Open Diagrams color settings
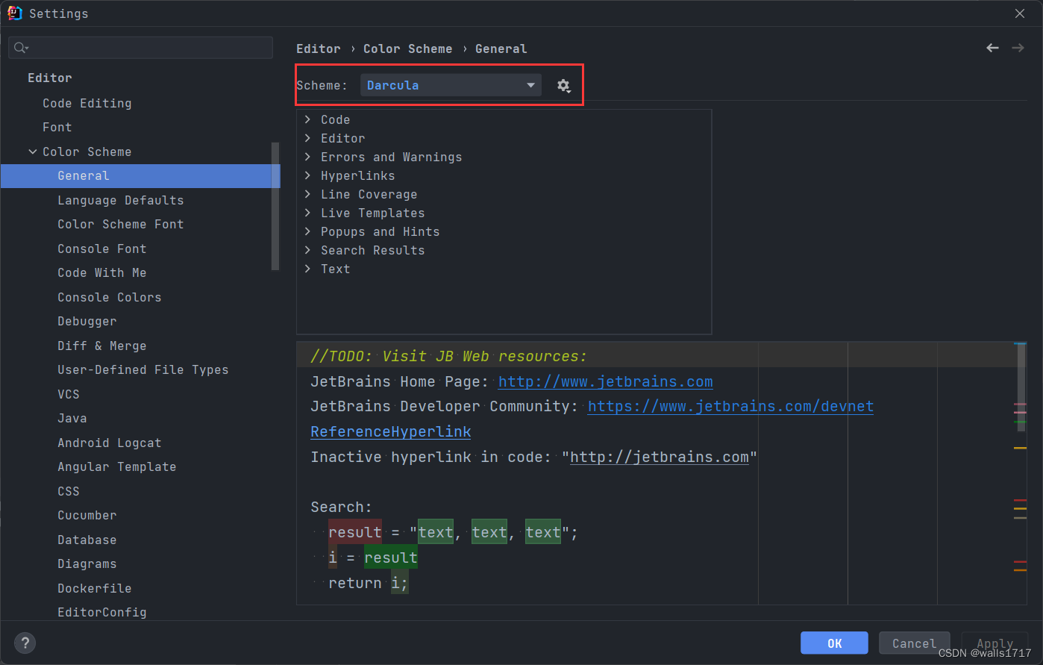 (87, 563)
